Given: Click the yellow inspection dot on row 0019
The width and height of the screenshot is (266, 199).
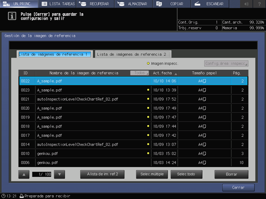Looking at the screenshot, I should [x=148, y=117].
